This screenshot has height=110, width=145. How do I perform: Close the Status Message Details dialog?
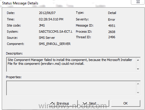tap(138, 2)
